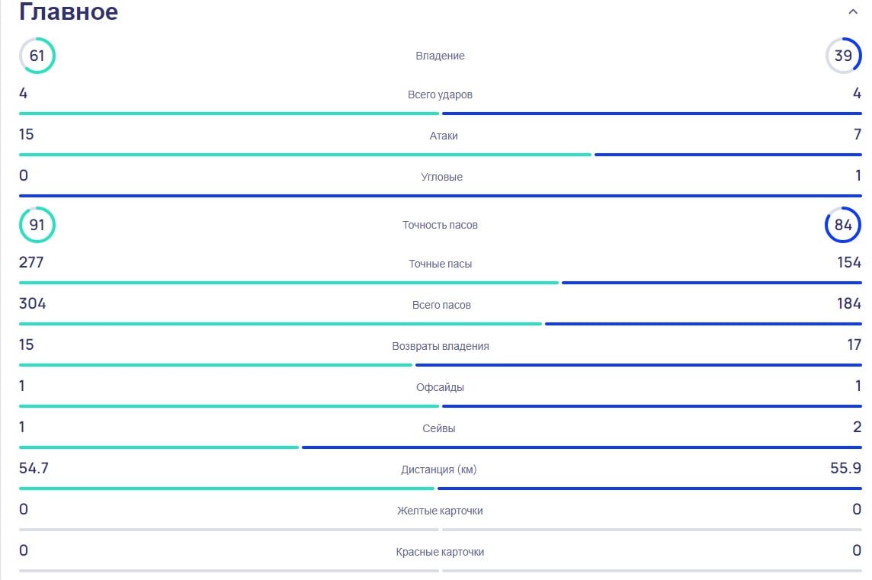Click the Дистанция (км) label
The image size is (872, 580).
pos(439,469)
